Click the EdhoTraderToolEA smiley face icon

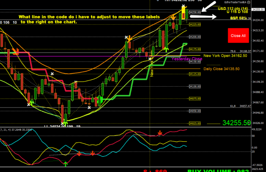pyautogui.click(x=249, y=2)
